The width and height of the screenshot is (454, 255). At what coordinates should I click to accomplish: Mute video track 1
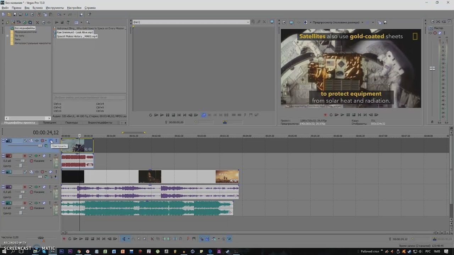(x=51, y=141)
